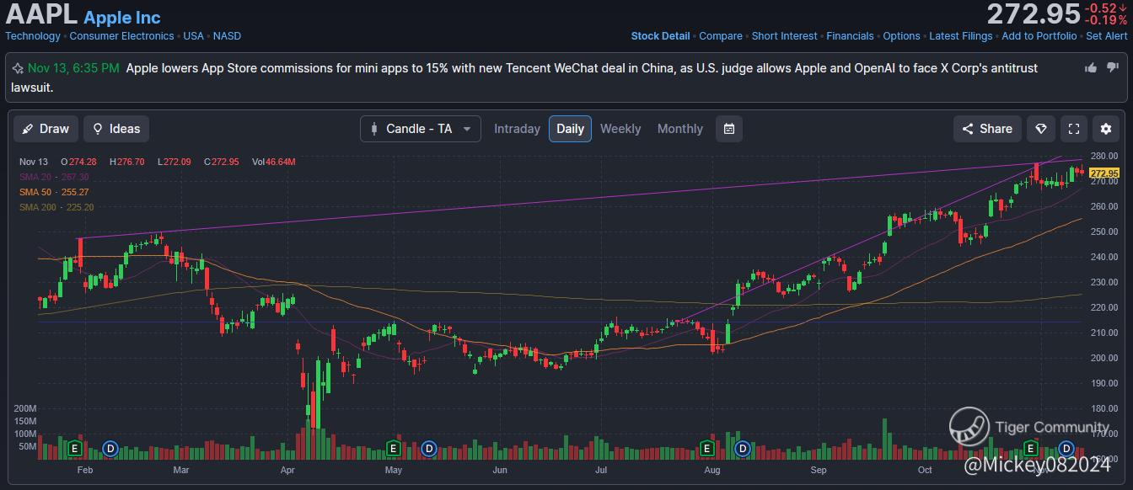The width and height of the screenshot is (1133, 490).
Task: Open the Consumer Electronics industry link
Action: pyautogui.click(x=121, y=36)
